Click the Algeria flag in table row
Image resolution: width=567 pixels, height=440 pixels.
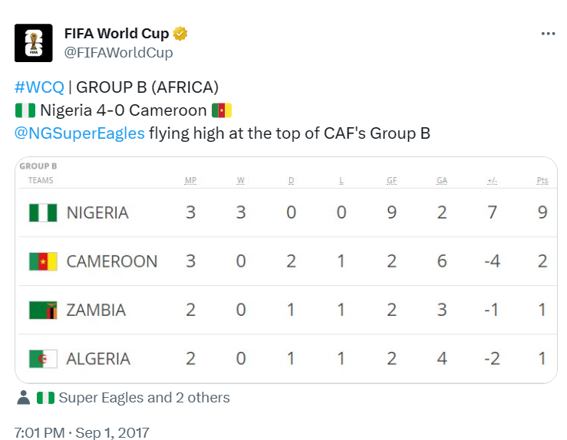[x=43, y=359]
